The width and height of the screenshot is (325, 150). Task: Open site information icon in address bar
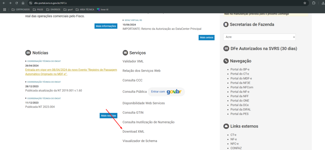point(30,3)
